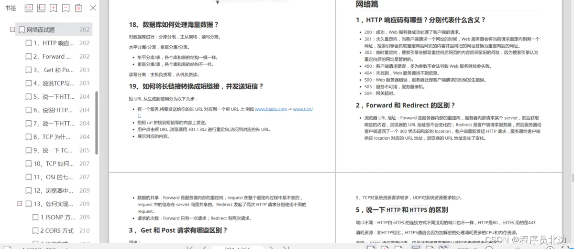Click heading 2，Forward 和 Redirect 的区别？
The image size is (574, 249).
[406, 105]
